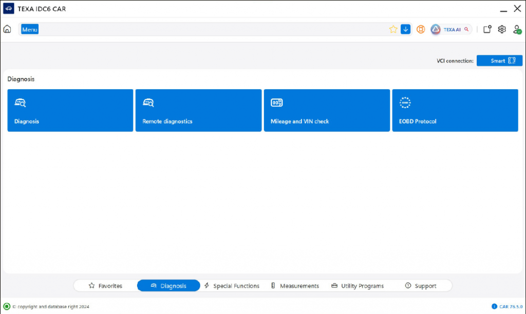Click the user account status icon

517,29
